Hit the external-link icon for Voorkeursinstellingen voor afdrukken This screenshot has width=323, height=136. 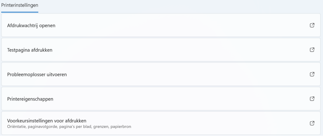(312, 123)
